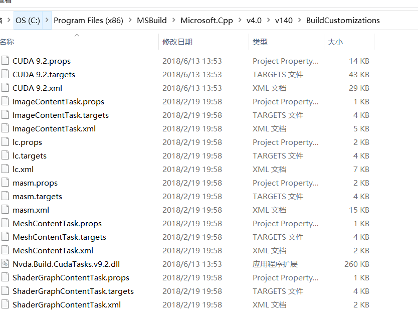Screen dimensions: 418x318
Task: Open the masm.props file icon
Action: click(x=7, y=183)
